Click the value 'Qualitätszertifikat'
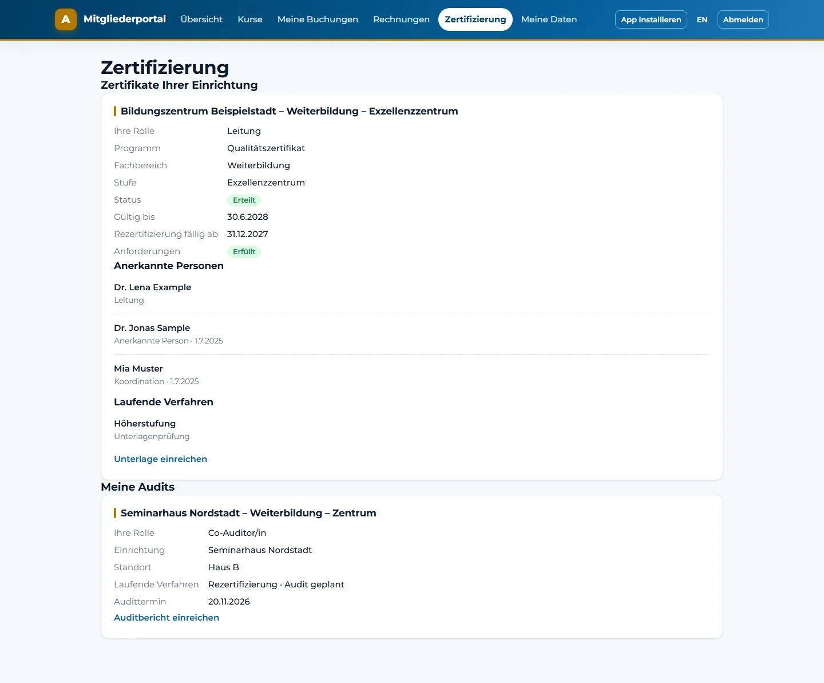 point(266,148)
